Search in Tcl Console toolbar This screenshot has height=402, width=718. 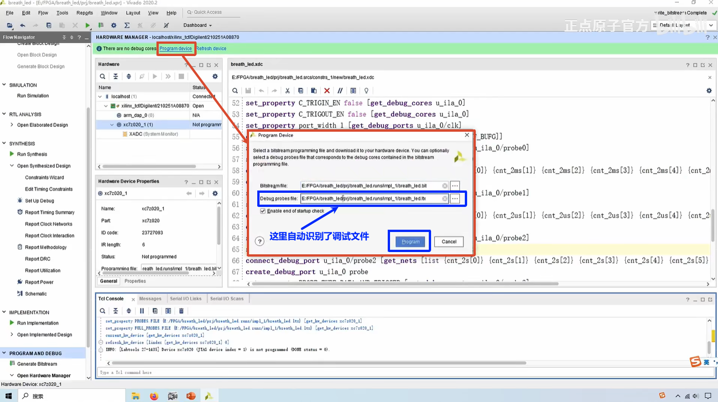click(x=103, y=311)
